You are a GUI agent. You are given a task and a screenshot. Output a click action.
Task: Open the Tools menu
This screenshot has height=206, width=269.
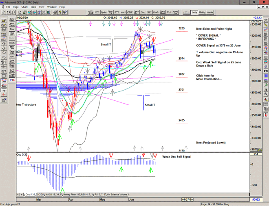pyautogui.click(x=33, y=7)
